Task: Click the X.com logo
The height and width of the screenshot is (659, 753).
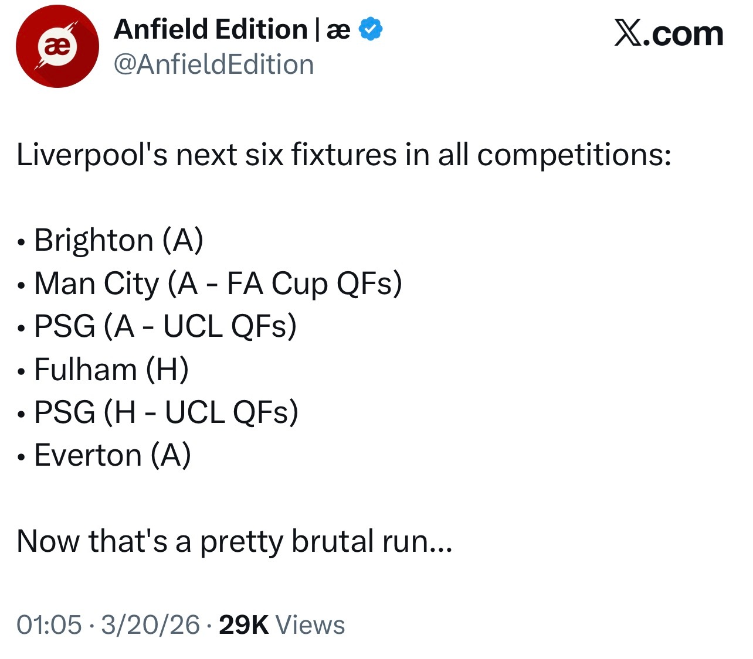Action: click(669, 34)
